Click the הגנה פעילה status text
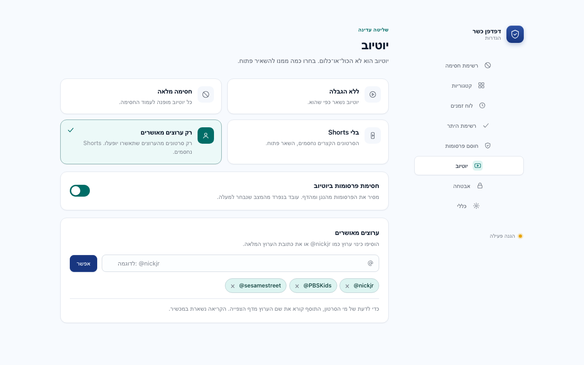The height and width of the screenshot is (365, 584). pyautogui.click(x=502, y=236)
